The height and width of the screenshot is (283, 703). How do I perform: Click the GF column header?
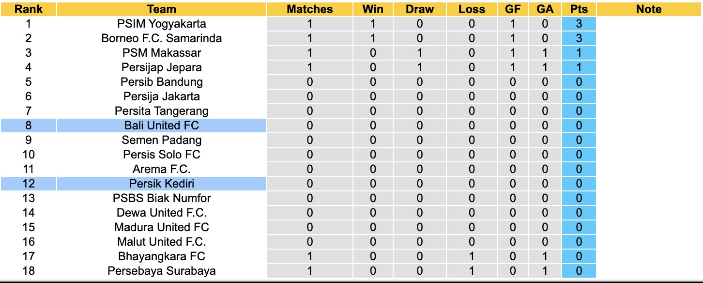click(512, 9)
